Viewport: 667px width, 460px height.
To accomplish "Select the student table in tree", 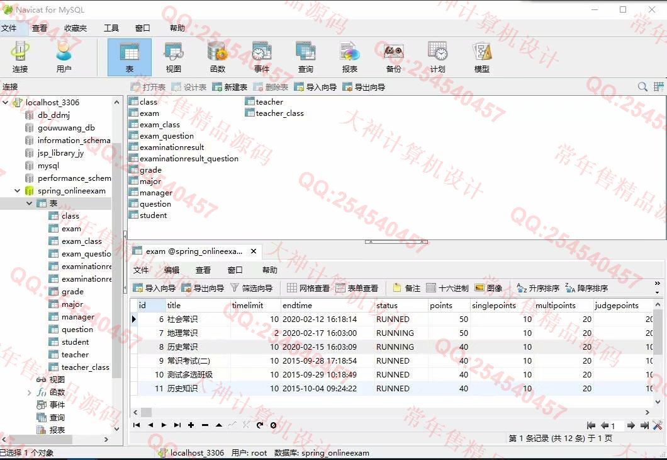I will [75, 342].
